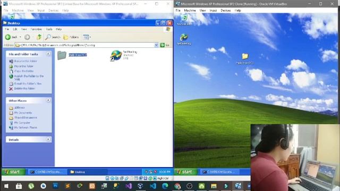
Task: Open Tools menu in Desktop Explorer window
Action: click(49, 29)
